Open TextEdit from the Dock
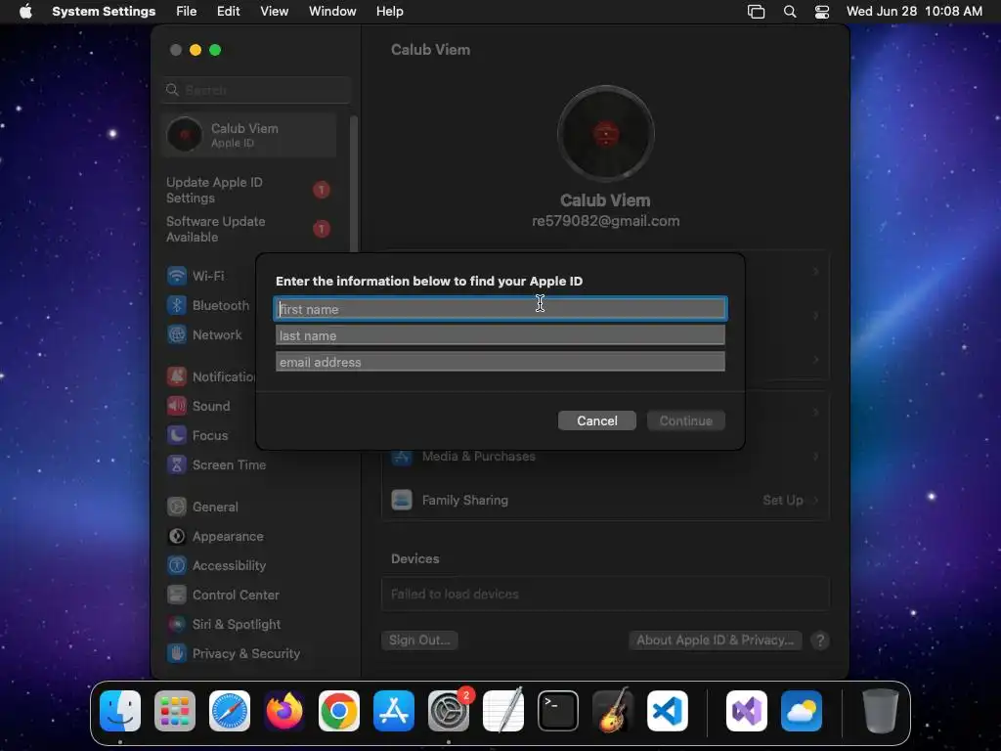Screen dimensions: 1001x751 tap(503, 711)
